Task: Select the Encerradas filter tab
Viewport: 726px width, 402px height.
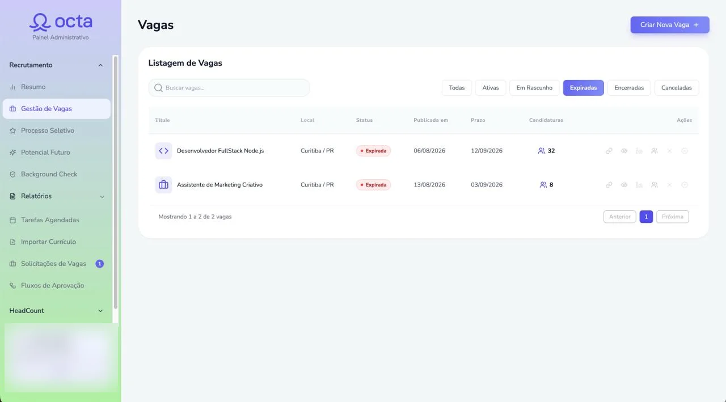Action: pyautogui.click(x=629, y=88)
